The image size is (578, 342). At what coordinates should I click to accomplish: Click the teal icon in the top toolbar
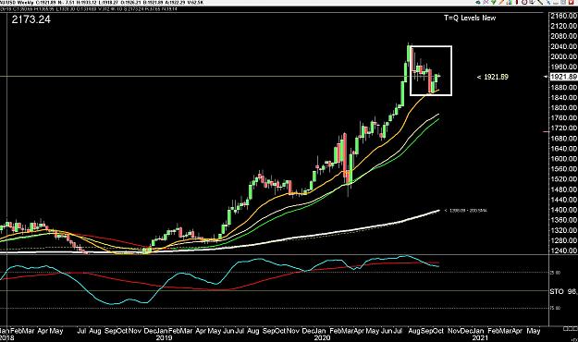[x=478, y=2]
